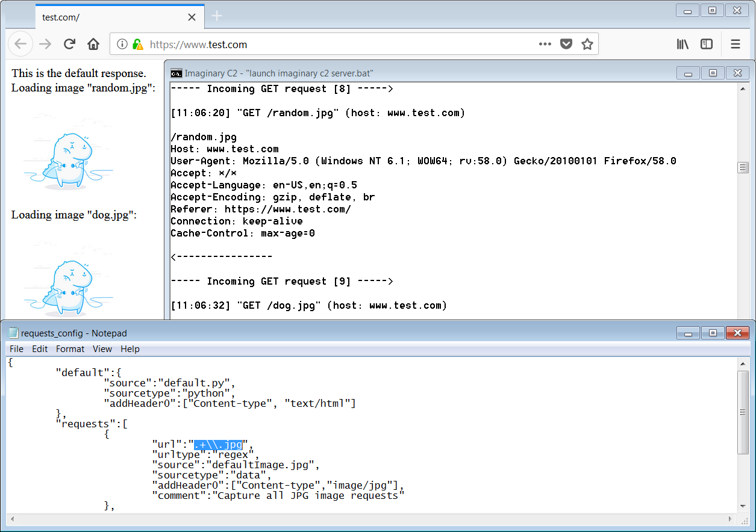Click the requests_config Notepad title icon
This screenshot has height=532, width=756.
(x=13, y=333)
